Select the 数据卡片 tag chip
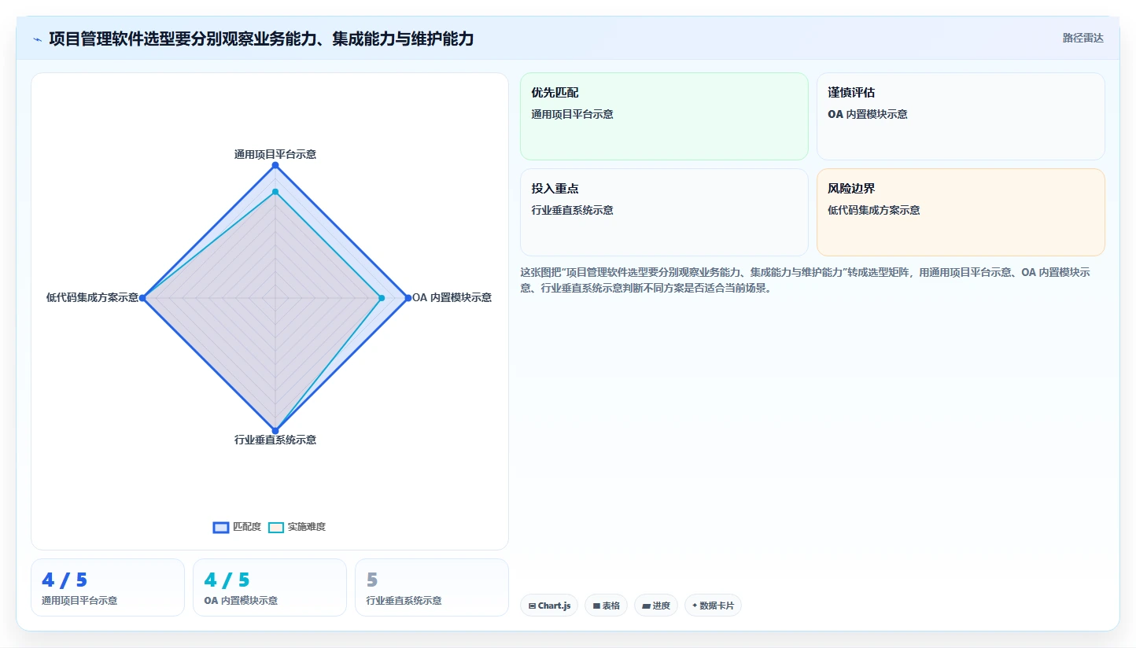 tap(713, 606)
